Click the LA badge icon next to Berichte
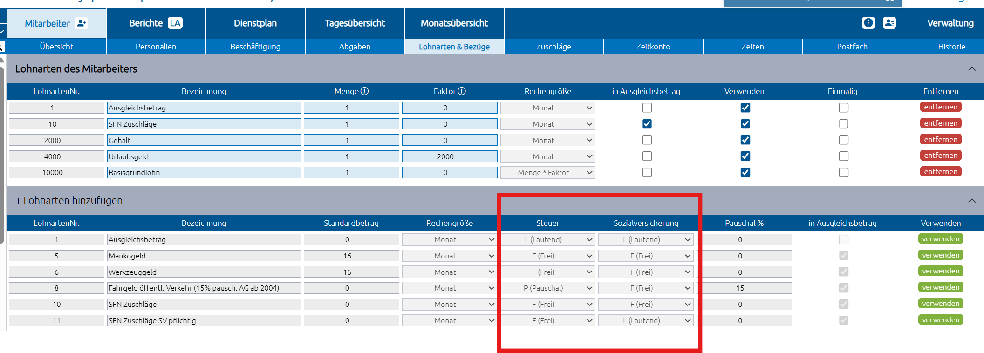Viewport: 984px width, 353px height. 175,23
